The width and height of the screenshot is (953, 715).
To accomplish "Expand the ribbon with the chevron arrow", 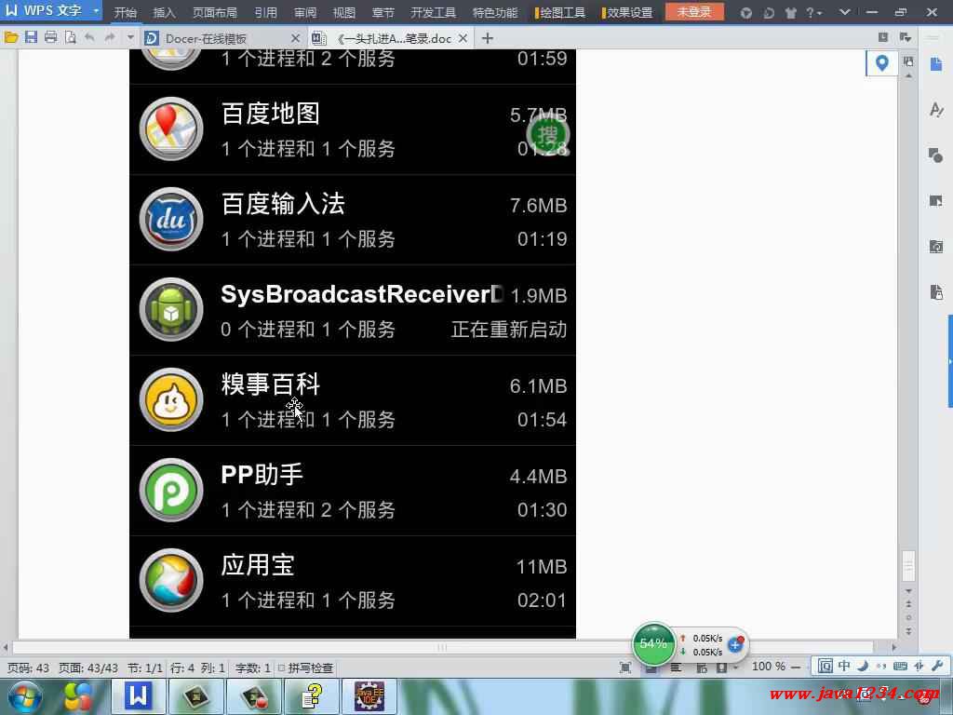I will [845, 12].
